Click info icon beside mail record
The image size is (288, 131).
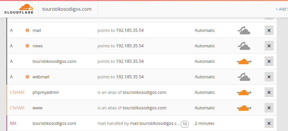pos(27,30)
